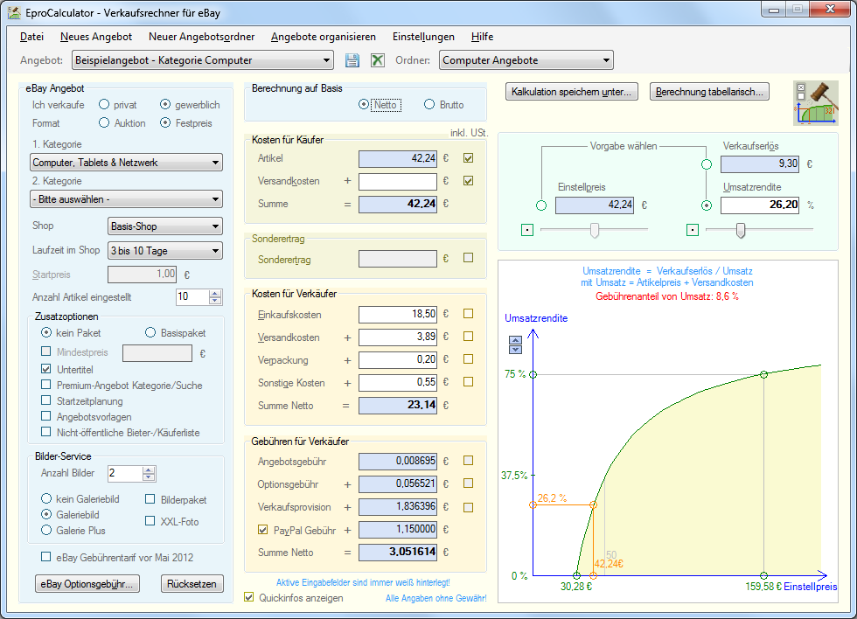The image size is (857, 619).
Task: Toggle Quickinfos anzeigen checkbox
Action: [x=248, y=597]
